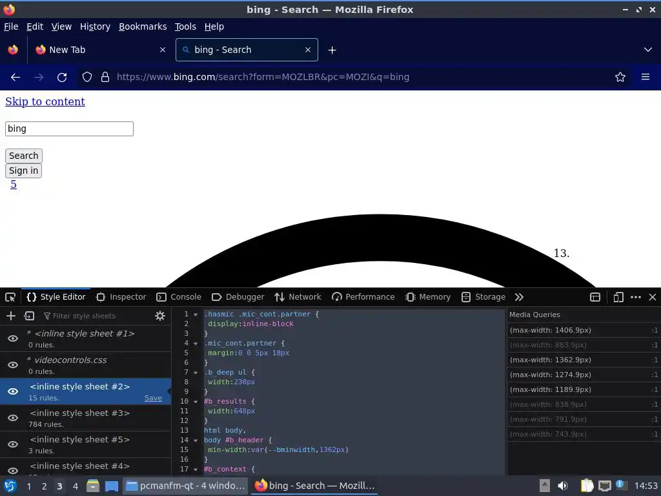The height and width of the screenshot is (496, 661).
Task: Go back with the browser back arrow
Action: (x=15, y=77)
